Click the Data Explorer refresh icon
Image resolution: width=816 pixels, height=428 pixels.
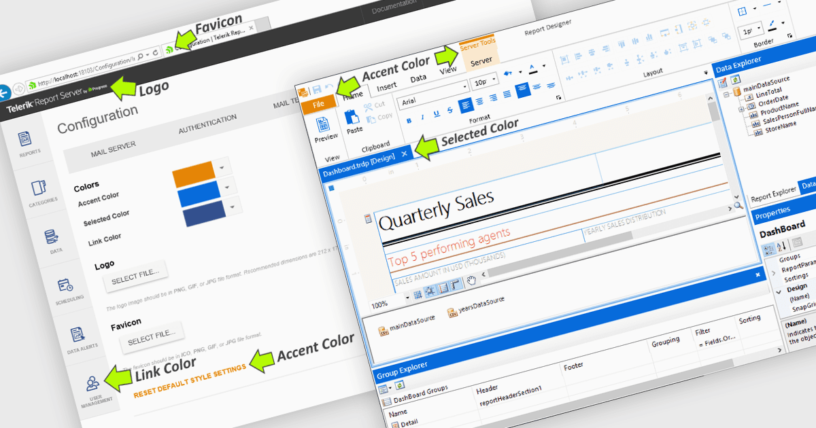735,79
